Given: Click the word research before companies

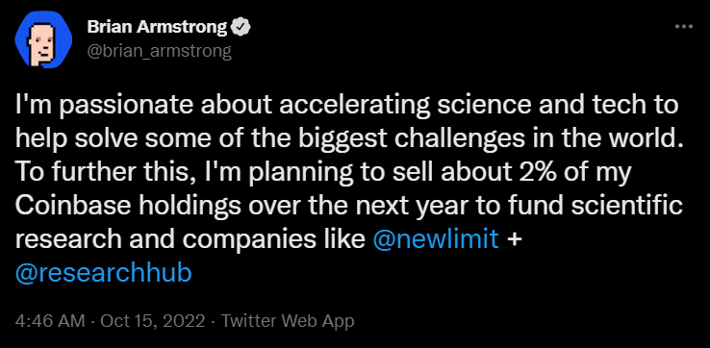Looking at the screenshot, I should point(69,240).
